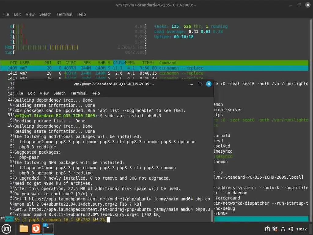Open Terminal menu in background htop terminal
The height and width of the screenshot is (235, 313).
64,14
